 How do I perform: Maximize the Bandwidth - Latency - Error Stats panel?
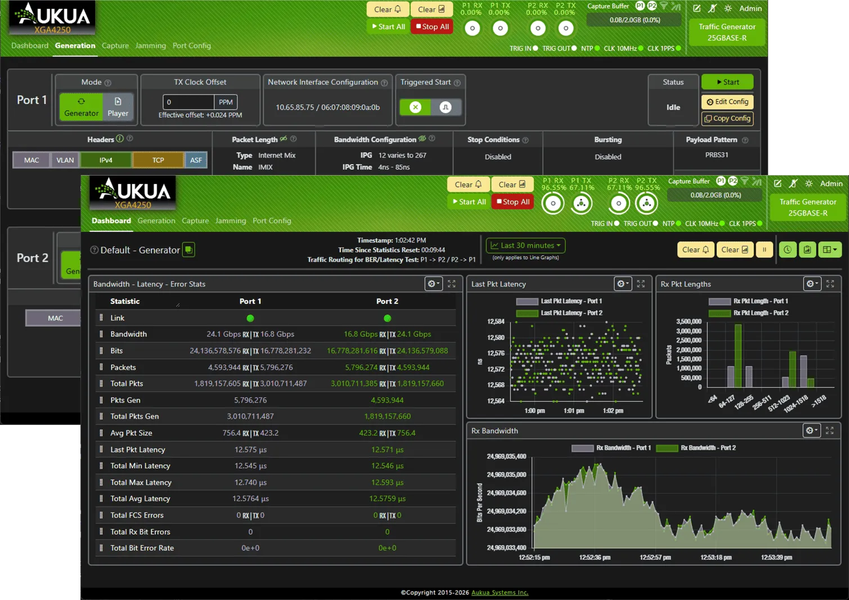tap(452, 284)
